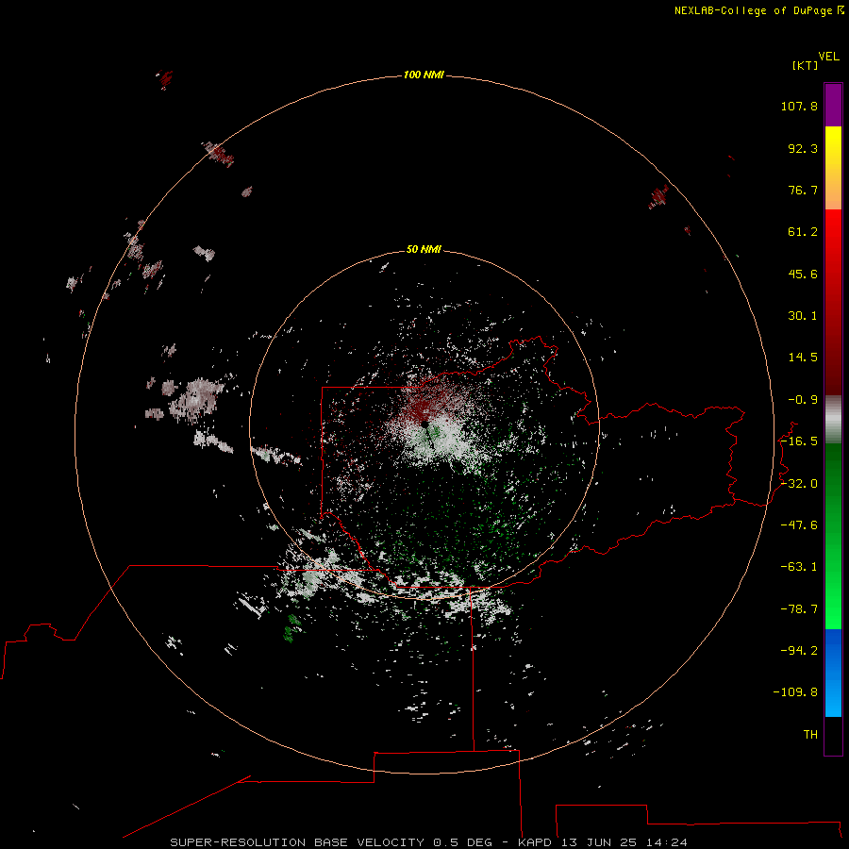The width and height of the screenshot is (849, 849).
Task: Click the VEL legend title
Action: click(828, 57)
